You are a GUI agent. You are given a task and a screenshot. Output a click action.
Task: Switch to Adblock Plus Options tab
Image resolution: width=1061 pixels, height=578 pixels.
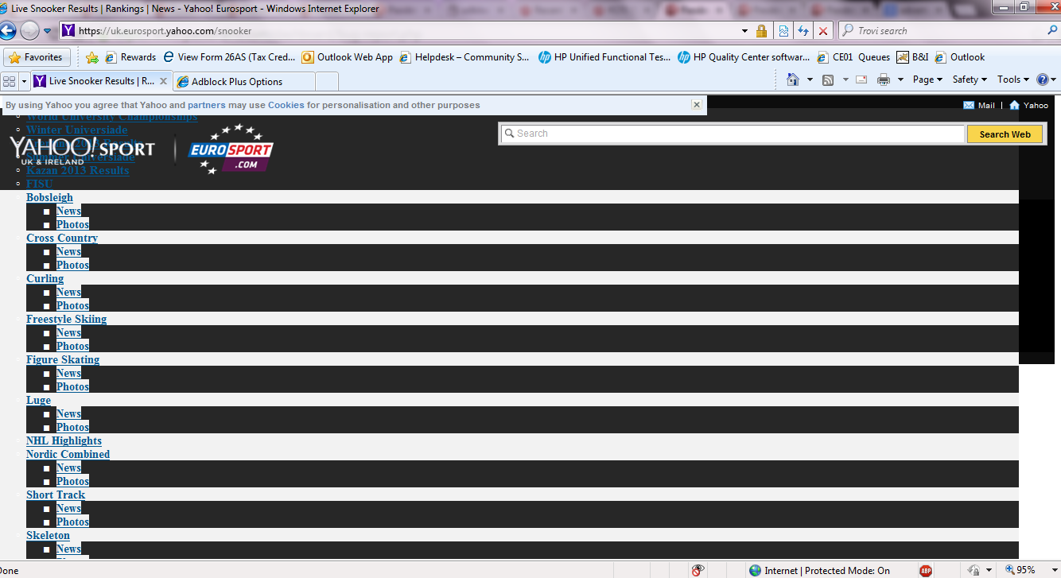tap(244, 81)
